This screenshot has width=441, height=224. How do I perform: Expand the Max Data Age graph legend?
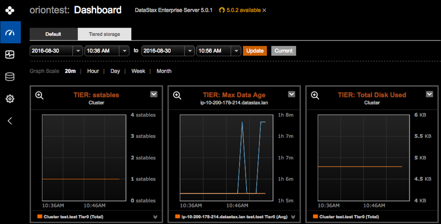coord(293,217)
